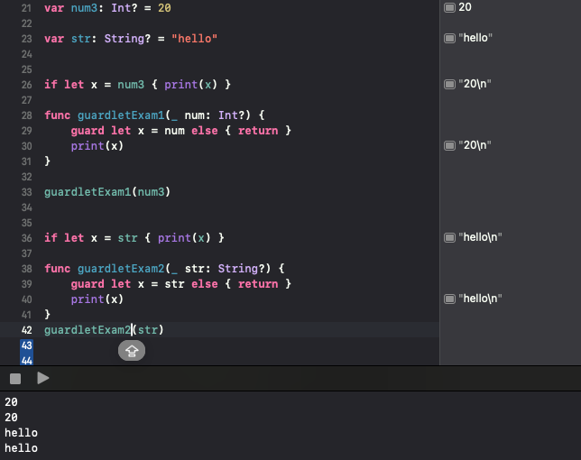This screenshot has width=581, height=460.
Task: Click the if let statement on line 36
Action: [x=134, y=238]
